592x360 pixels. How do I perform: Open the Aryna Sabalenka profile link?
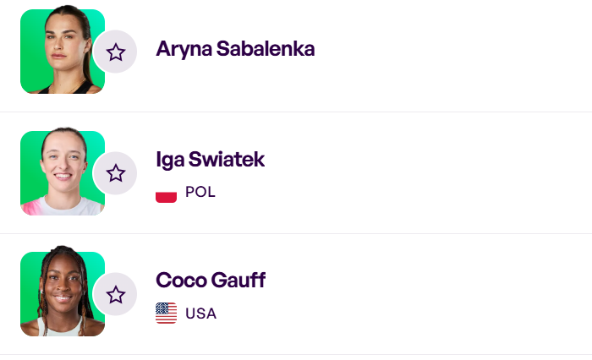pos(235,49)
